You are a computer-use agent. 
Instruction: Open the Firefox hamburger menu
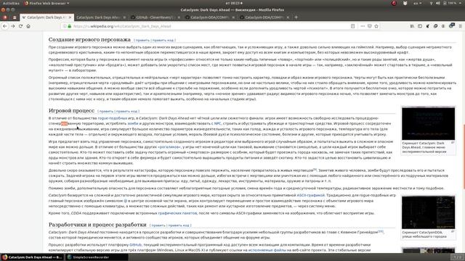460,26
